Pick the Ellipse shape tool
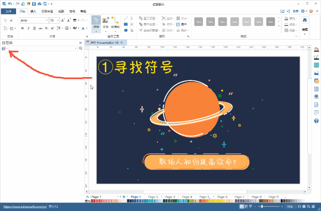This screenshot has height=211, width=321. [126, 30]
